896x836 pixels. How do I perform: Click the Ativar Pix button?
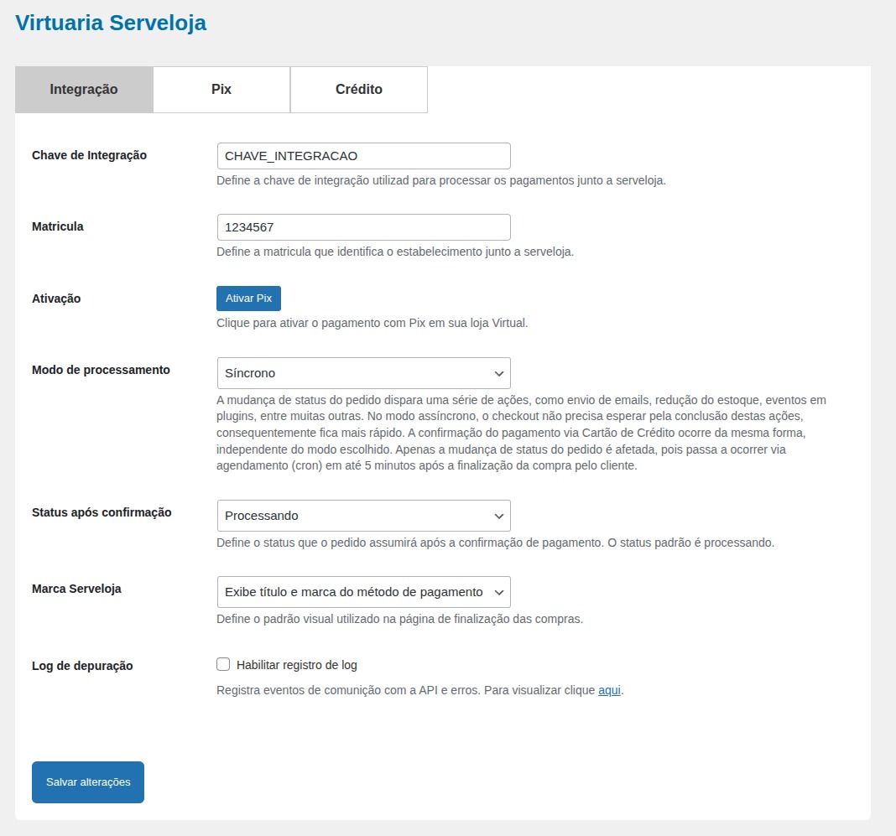[248, 298]
